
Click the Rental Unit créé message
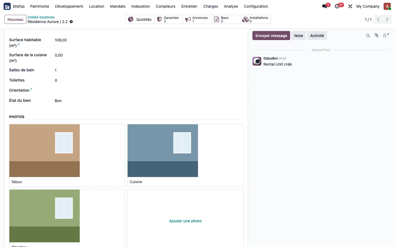click(x=277, y=64)
